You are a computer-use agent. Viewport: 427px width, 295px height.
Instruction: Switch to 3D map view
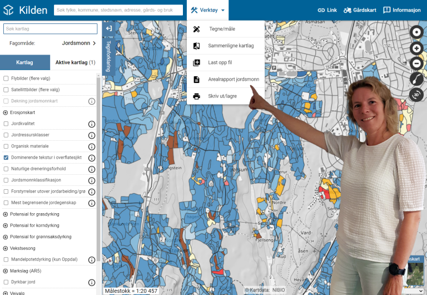click(x=416, y=95)
